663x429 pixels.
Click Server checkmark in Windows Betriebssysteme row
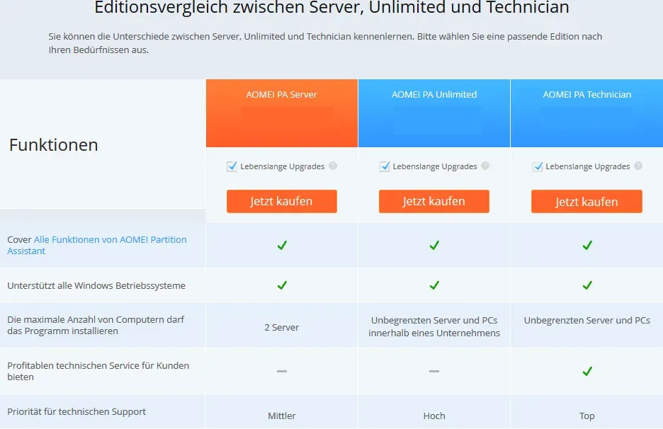click(x=282, y=285)
